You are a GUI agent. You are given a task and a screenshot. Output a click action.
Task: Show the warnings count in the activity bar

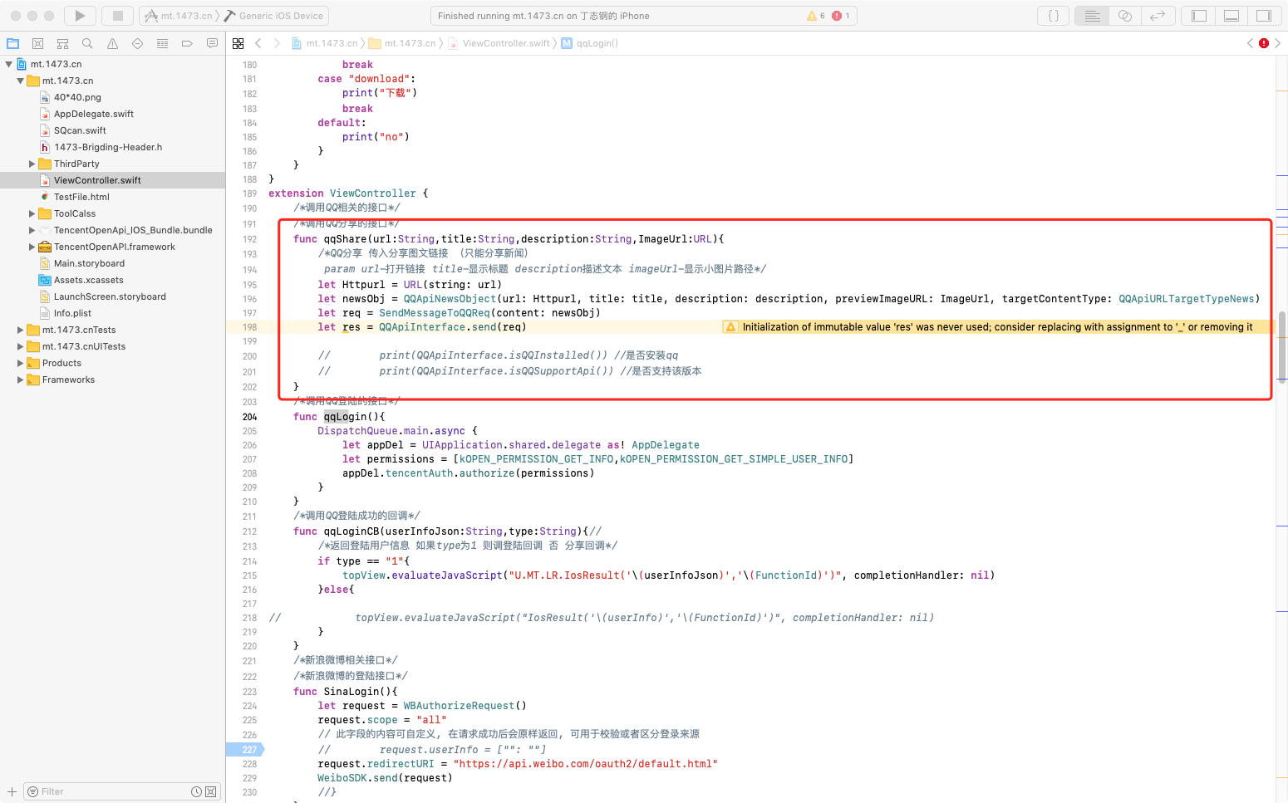point(816,16)
